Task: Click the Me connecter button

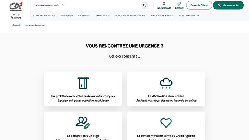Action: coord(228,5)
